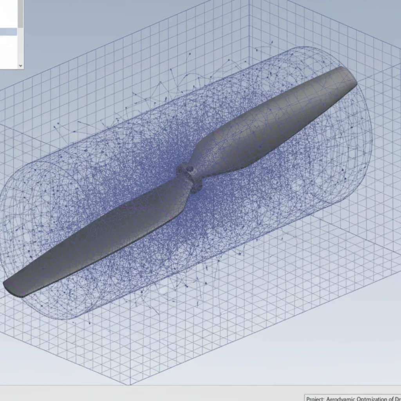
Task: Click the 'Project: Aerodynamic Optimization' status label
Action: coord(352,398)
